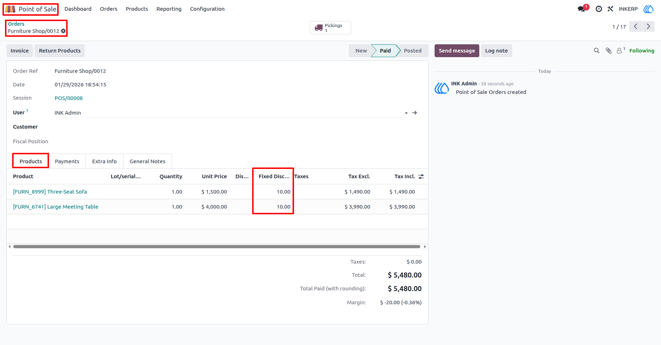This screenshot has width=661, height=345.
Task: Sort by Product column header
Action: (x=23, y=176)
